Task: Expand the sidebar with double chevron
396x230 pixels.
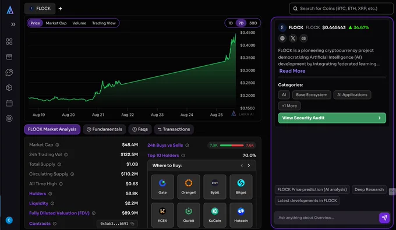Action: click(13, 24)
